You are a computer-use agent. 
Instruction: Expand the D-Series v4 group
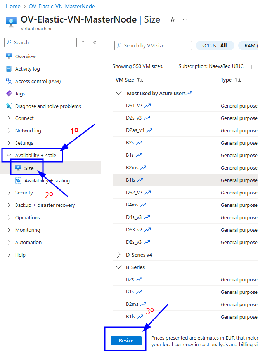click(x=119, y=255)
